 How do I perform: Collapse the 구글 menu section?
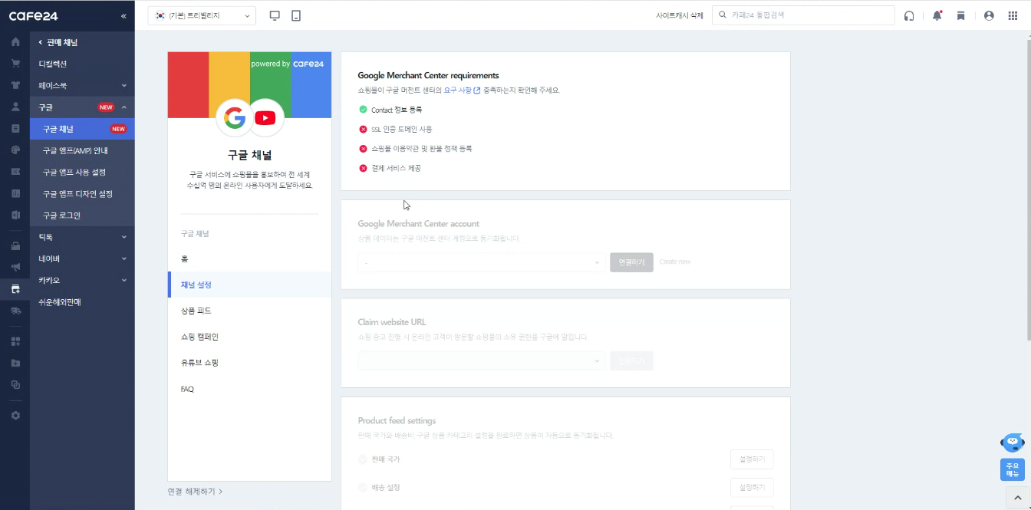coord(82,107)
